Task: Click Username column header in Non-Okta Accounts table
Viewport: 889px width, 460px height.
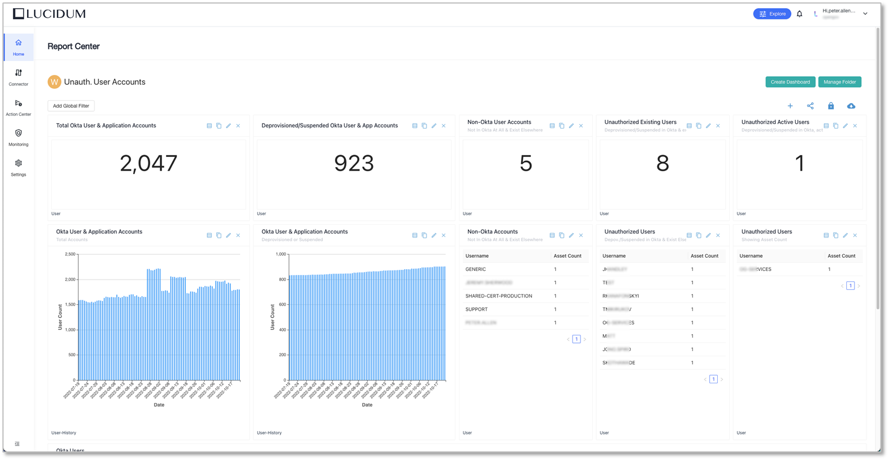Action: pos(477,256)
